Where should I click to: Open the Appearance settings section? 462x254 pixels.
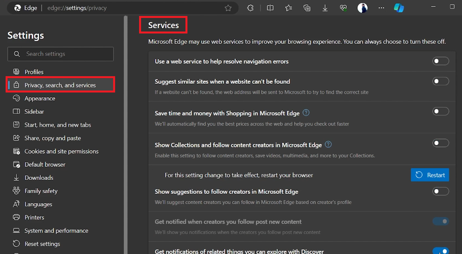pos(40,98)
